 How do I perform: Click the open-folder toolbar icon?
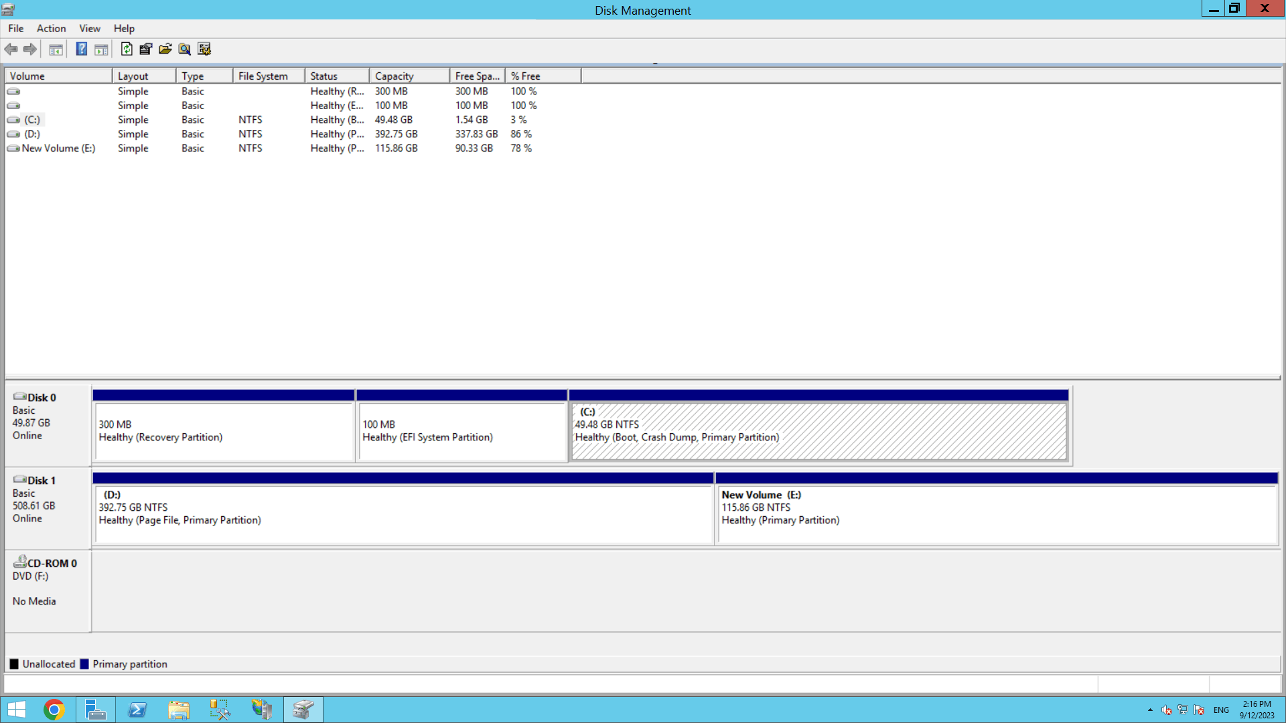tap(165, 49)
